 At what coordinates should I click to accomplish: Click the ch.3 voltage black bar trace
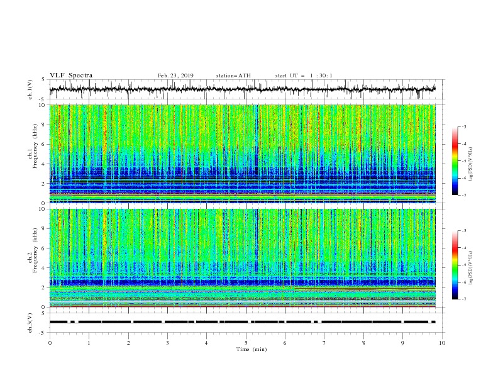pos(242,322)
